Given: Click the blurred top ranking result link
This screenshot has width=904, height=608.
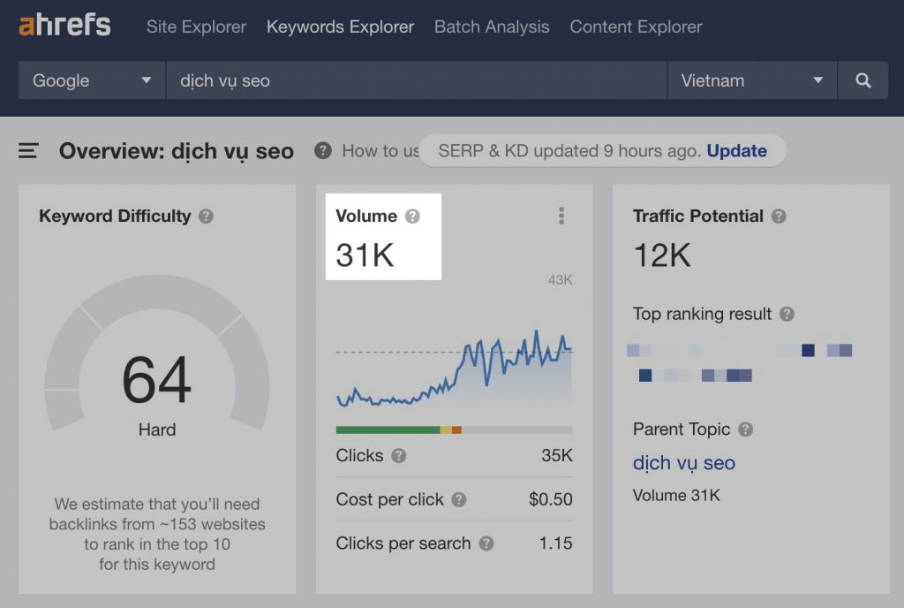Looking at the screenshot, I should [739, 363].
